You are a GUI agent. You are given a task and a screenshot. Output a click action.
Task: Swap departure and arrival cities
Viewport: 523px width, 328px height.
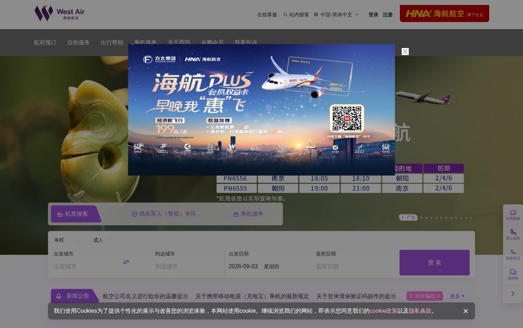[x=126, y=262]
